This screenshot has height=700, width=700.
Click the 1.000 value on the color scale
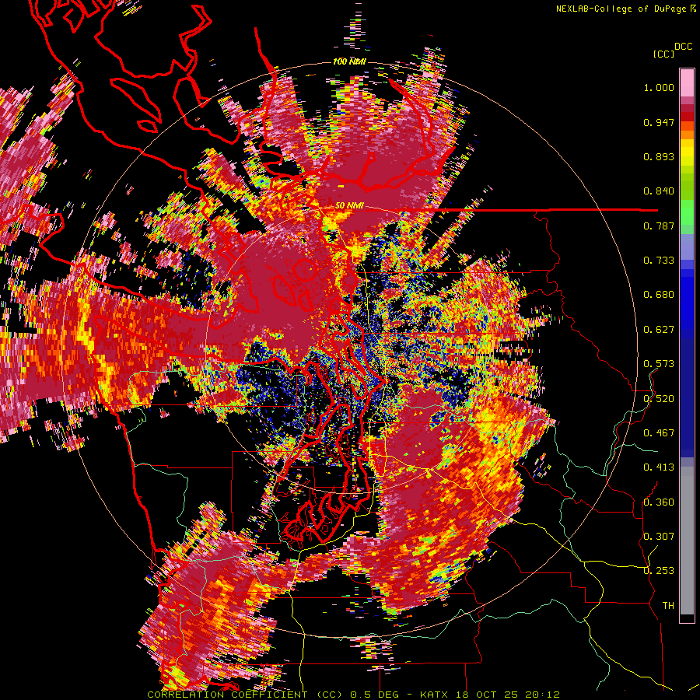tap(659, 88)
